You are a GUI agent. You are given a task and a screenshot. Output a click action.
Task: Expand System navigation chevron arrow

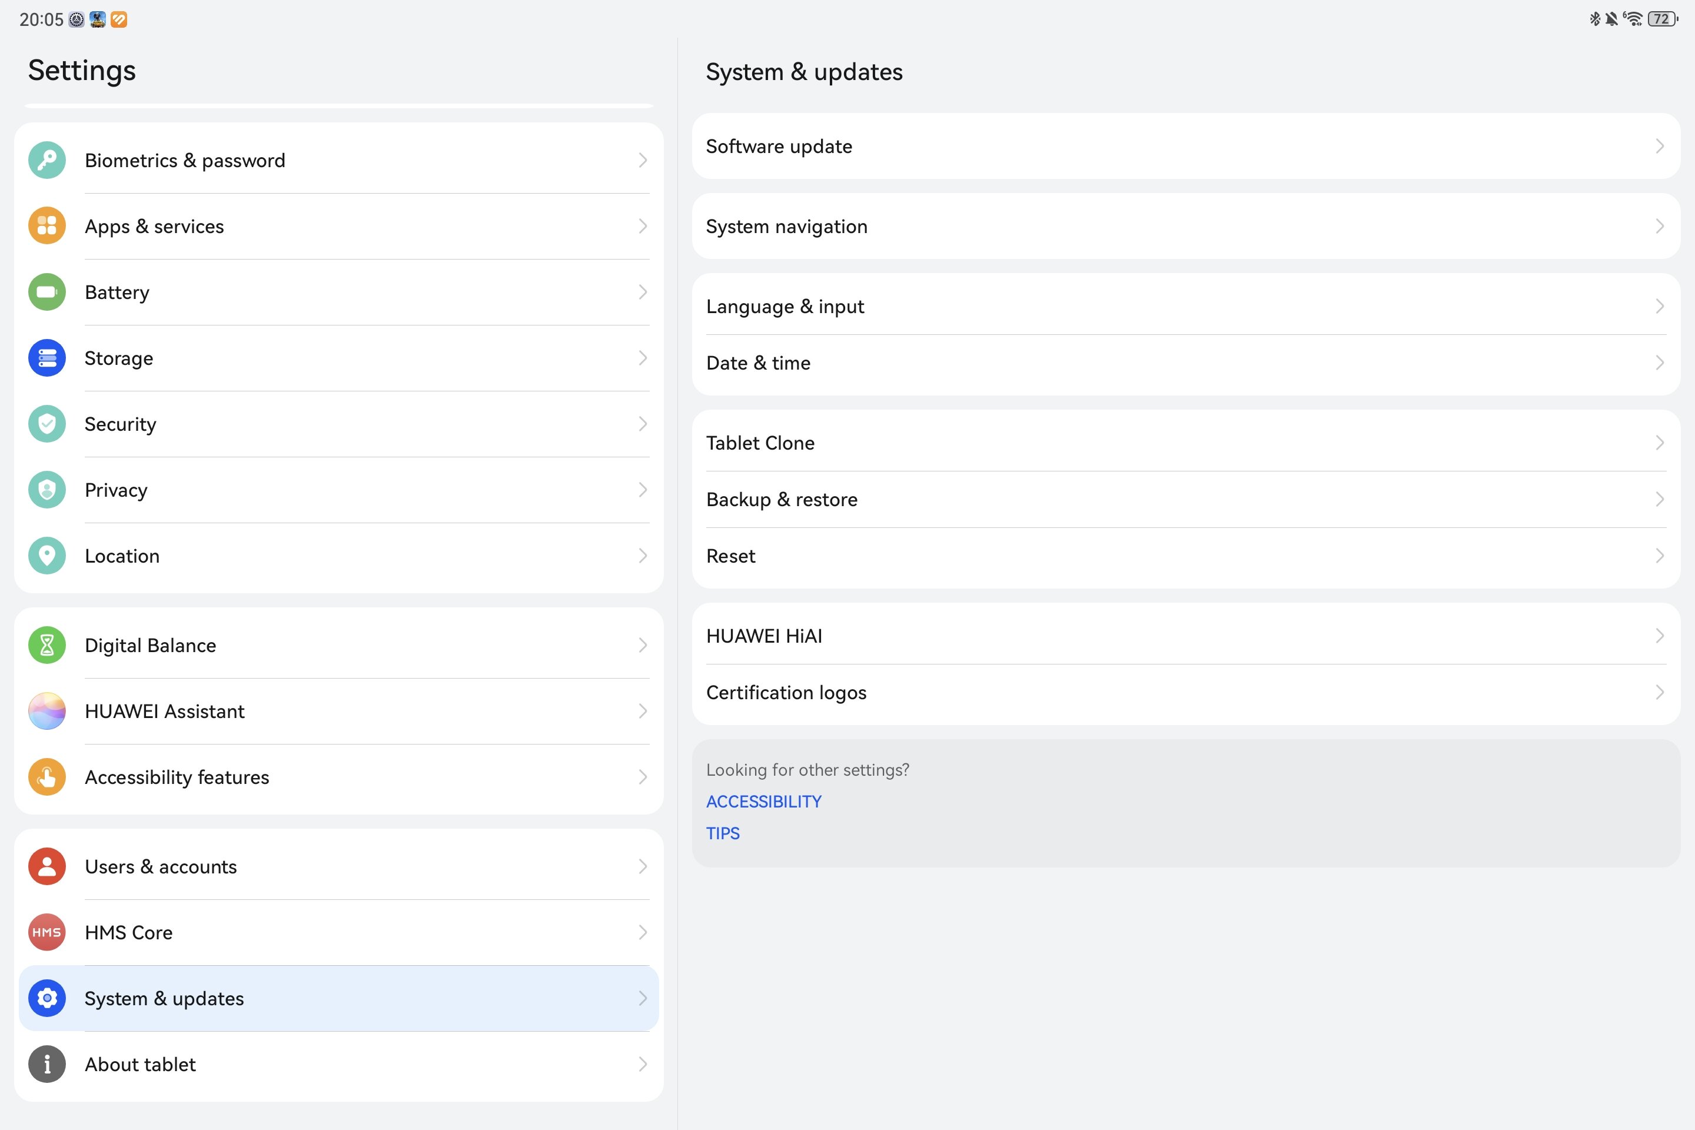(x=1660, y=226)
